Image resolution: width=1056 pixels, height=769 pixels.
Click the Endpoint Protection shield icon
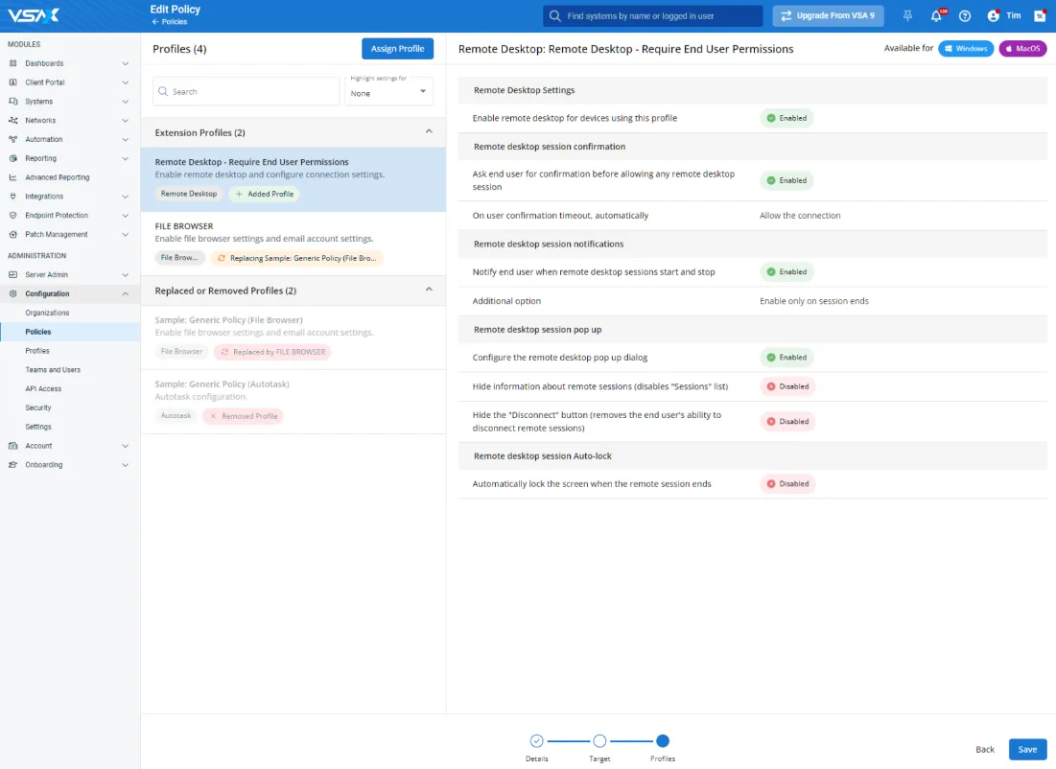pos(13,216)
